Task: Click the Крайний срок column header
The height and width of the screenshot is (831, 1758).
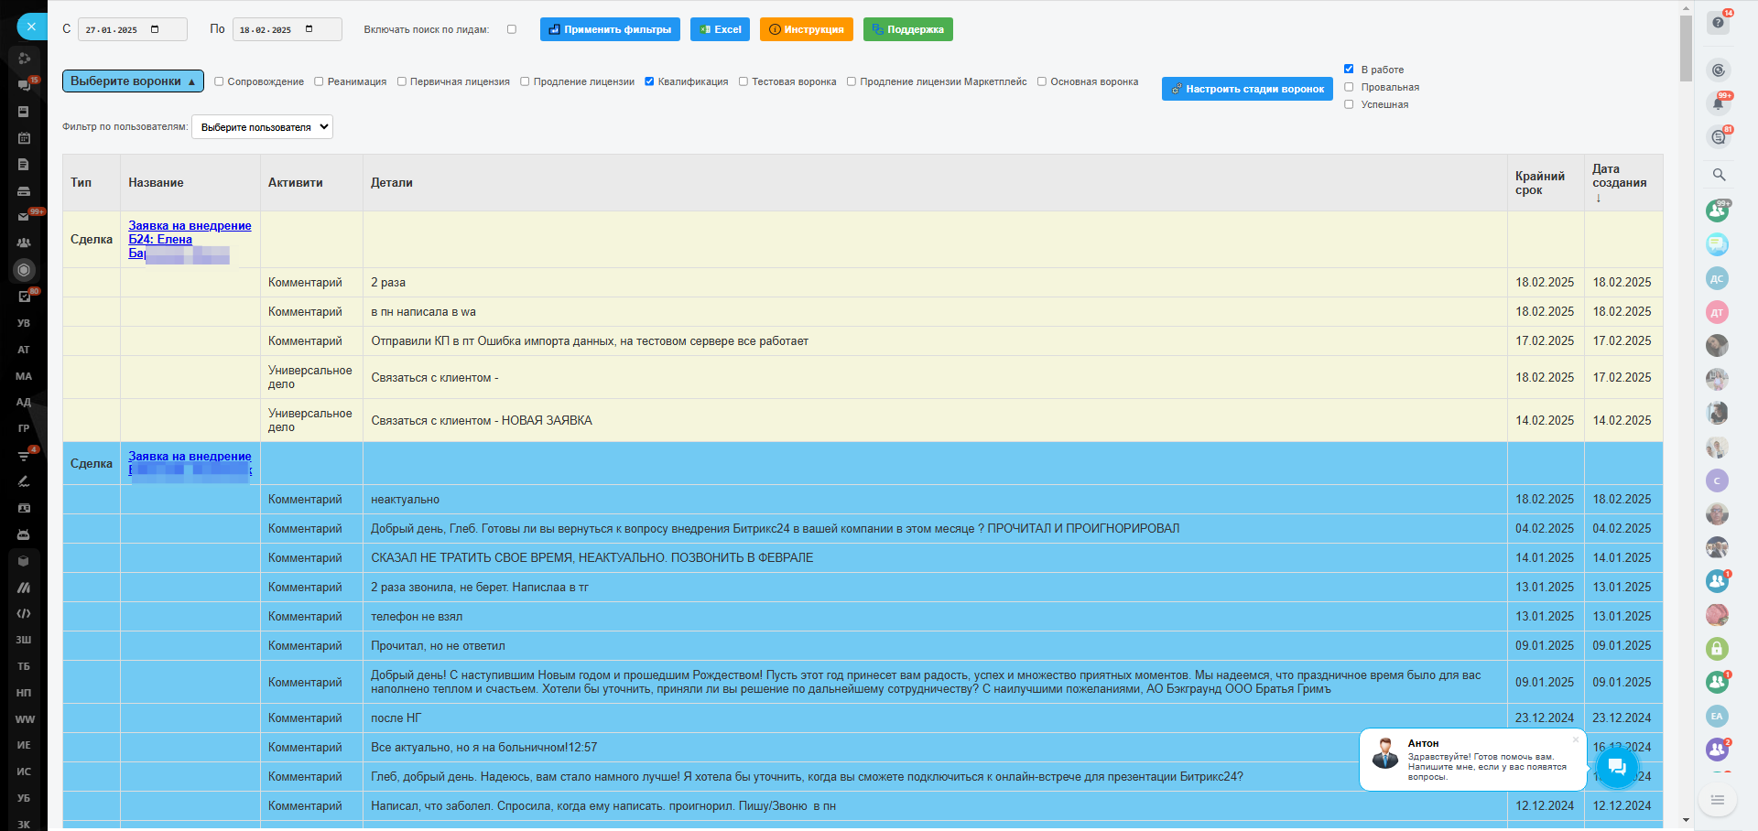Action: [x=1540, y=183]
